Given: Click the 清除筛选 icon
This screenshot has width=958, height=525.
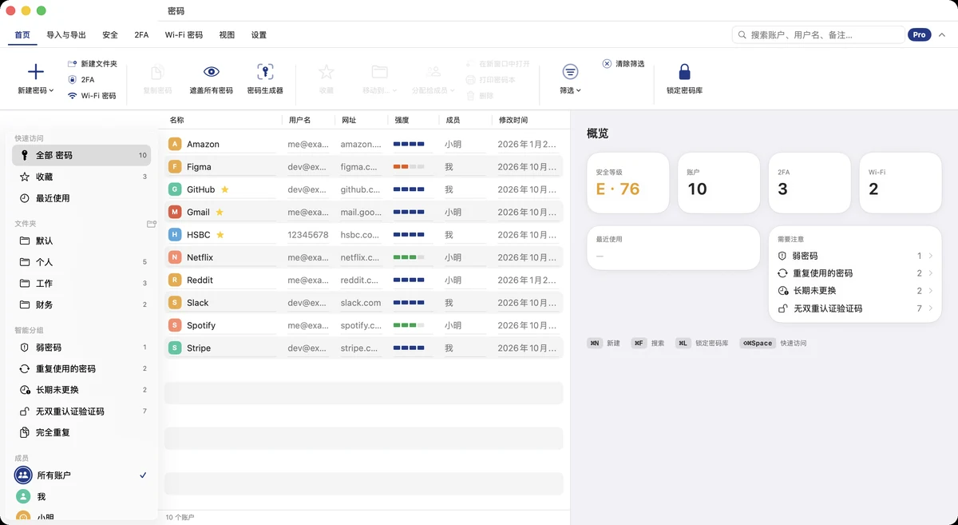Looking at the screenshot, I should [x=607, y=63].
